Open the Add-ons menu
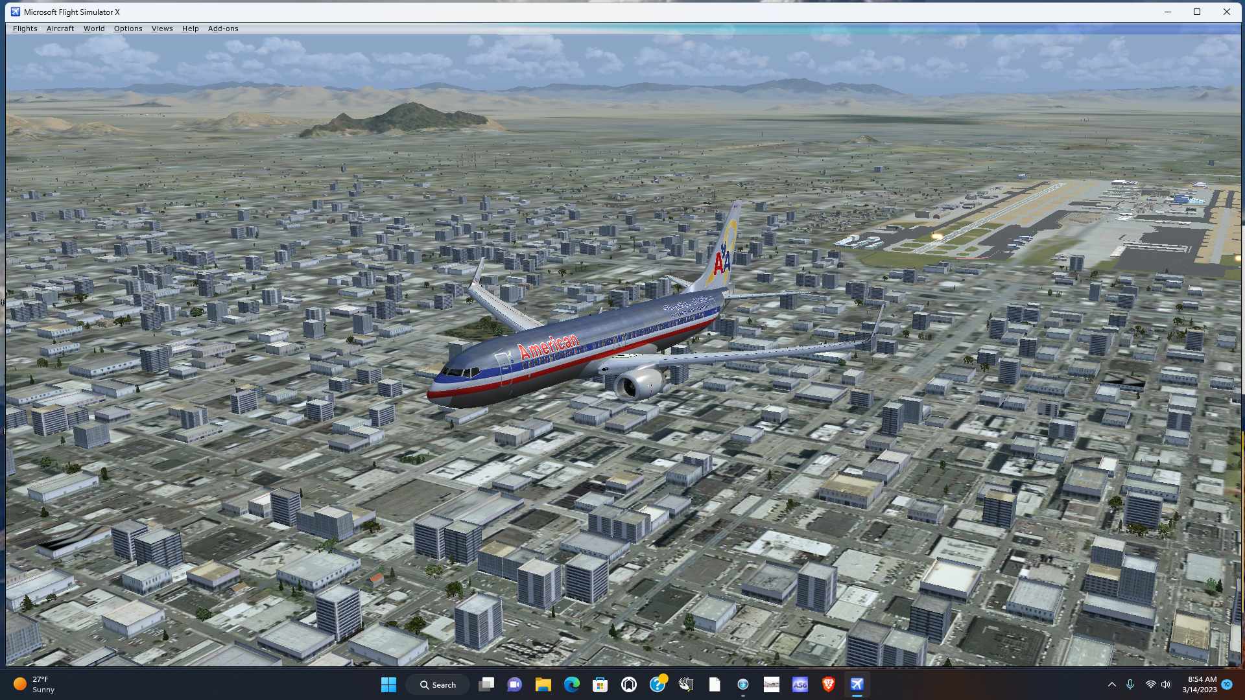 click(223, 29)
